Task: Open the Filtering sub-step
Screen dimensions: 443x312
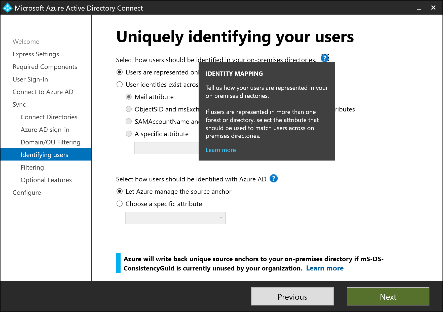Action: [x=32, y=167]
